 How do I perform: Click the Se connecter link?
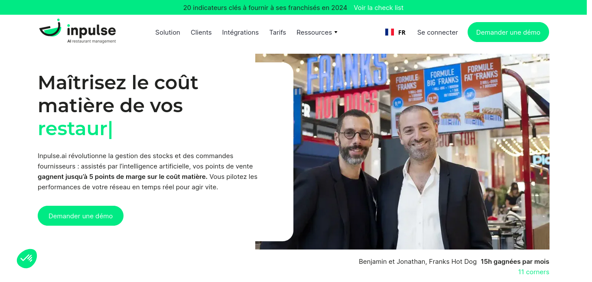pos(437,32)
